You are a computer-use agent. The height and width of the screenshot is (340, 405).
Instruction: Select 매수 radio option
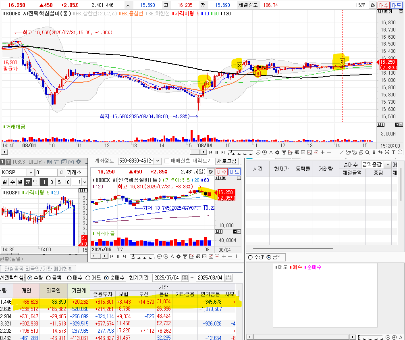69,278
